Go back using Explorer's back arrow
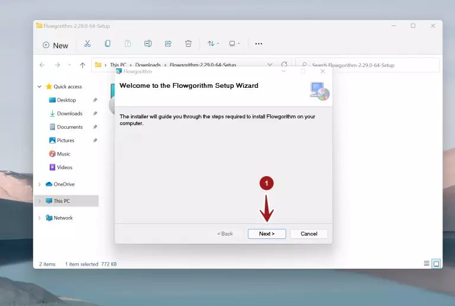 tap(42, 65)
